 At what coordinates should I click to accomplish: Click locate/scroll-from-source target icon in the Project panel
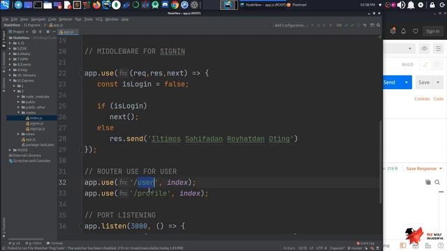(x=34, y=31)
